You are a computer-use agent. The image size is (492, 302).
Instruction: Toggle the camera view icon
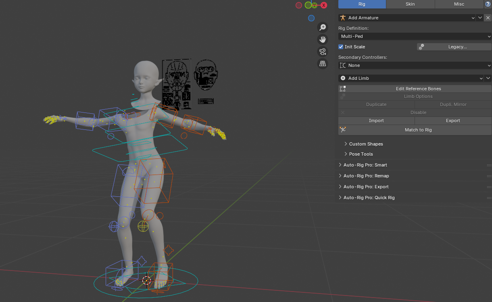click(x=322, y=52)
